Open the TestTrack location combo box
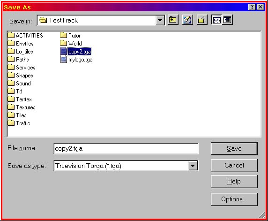The height and width of the screenshot is (221, 268). click(101, 21)
